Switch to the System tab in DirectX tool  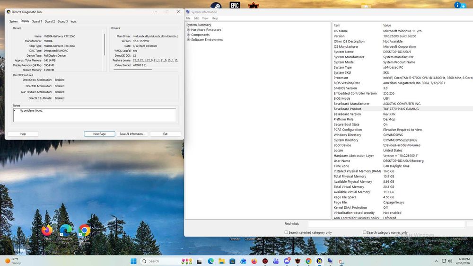point(13,21)
